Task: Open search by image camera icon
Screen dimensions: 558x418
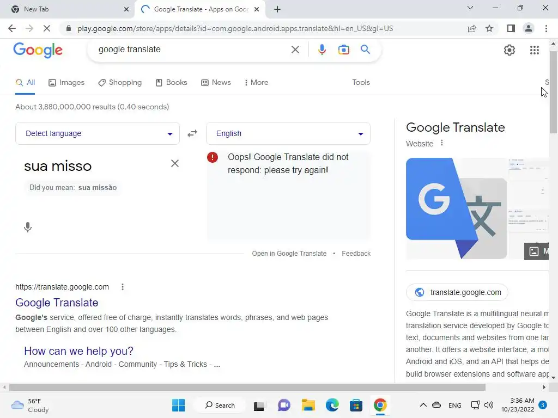Action: click(344, 50)
